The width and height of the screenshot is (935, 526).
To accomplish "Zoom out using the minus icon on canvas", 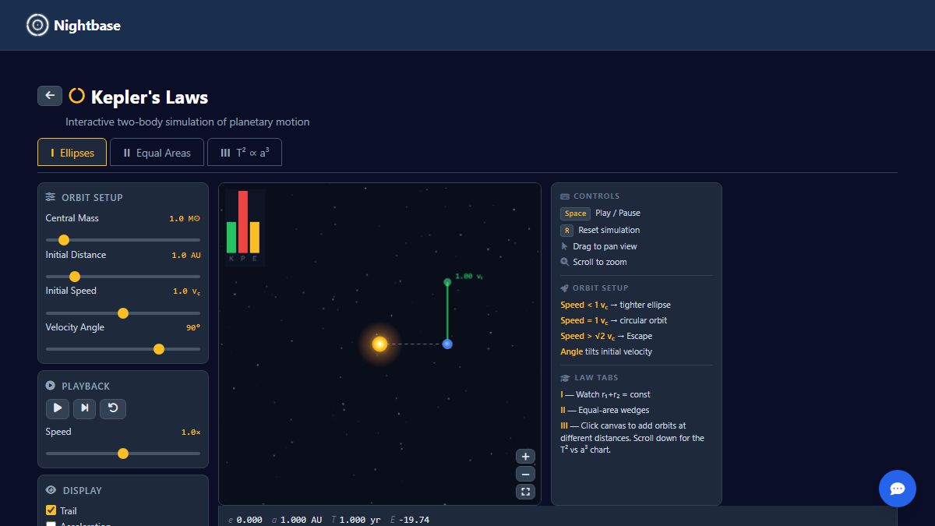I will [x=525, y=474].
